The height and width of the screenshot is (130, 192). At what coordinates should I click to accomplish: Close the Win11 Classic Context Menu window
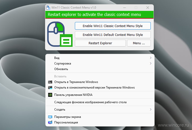click(x=148, y=8)
